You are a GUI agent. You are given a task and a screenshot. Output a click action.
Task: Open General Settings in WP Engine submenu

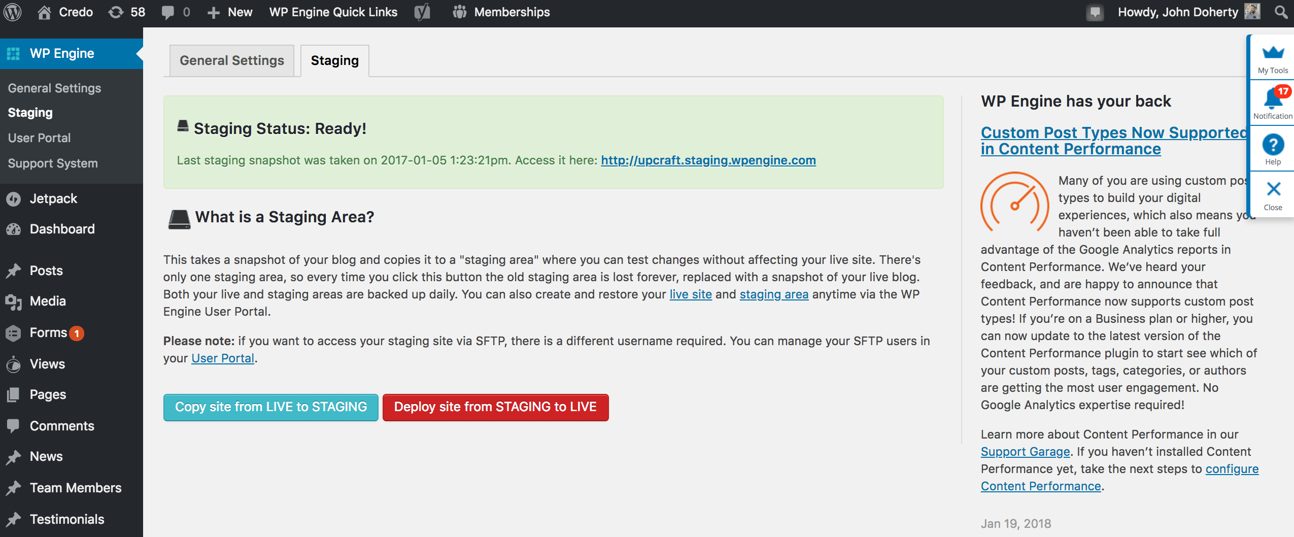(55, 88)
